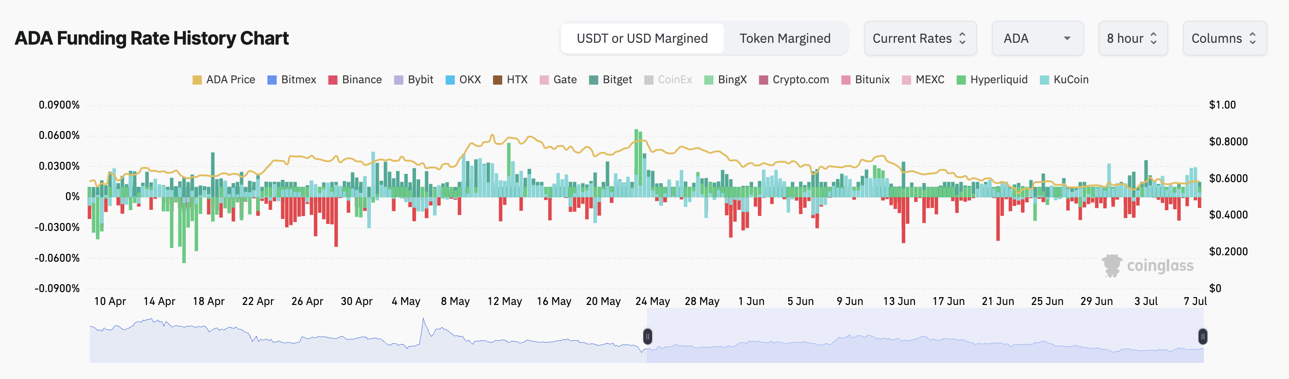This screenshot has height=379, width=1289.
Task: Click the left range slider handle
Action: [647, 337]
